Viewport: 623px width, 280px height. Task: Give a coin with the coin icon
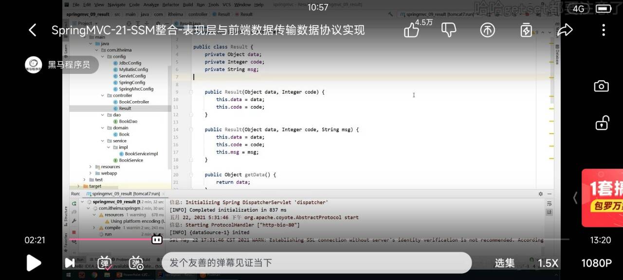[487, 30]
